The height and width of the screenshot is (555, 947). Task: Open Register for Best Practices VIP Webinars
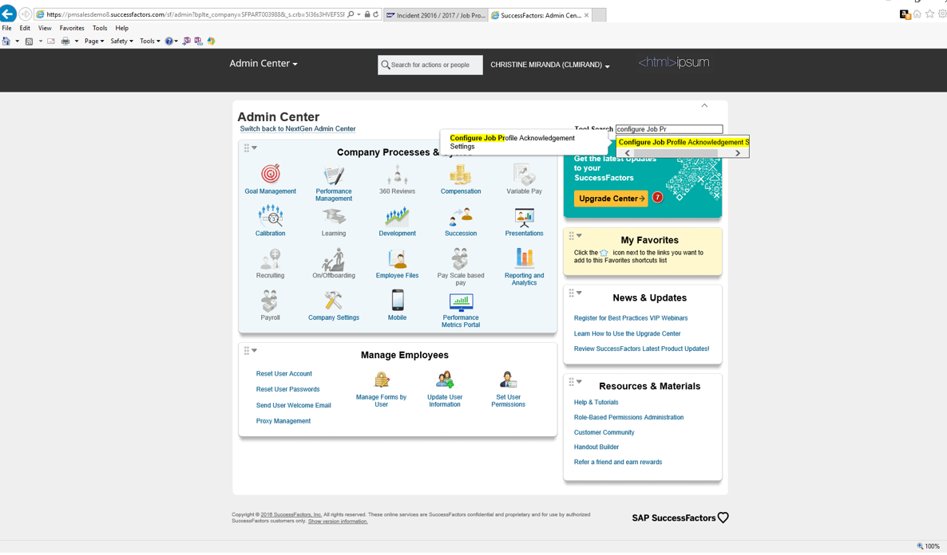coord(631,318)
